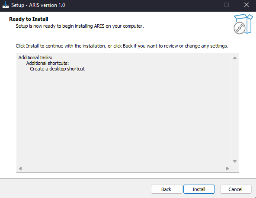Click the software box and disc icon
The image size is (256, 198).
click(x=243, y=24)
